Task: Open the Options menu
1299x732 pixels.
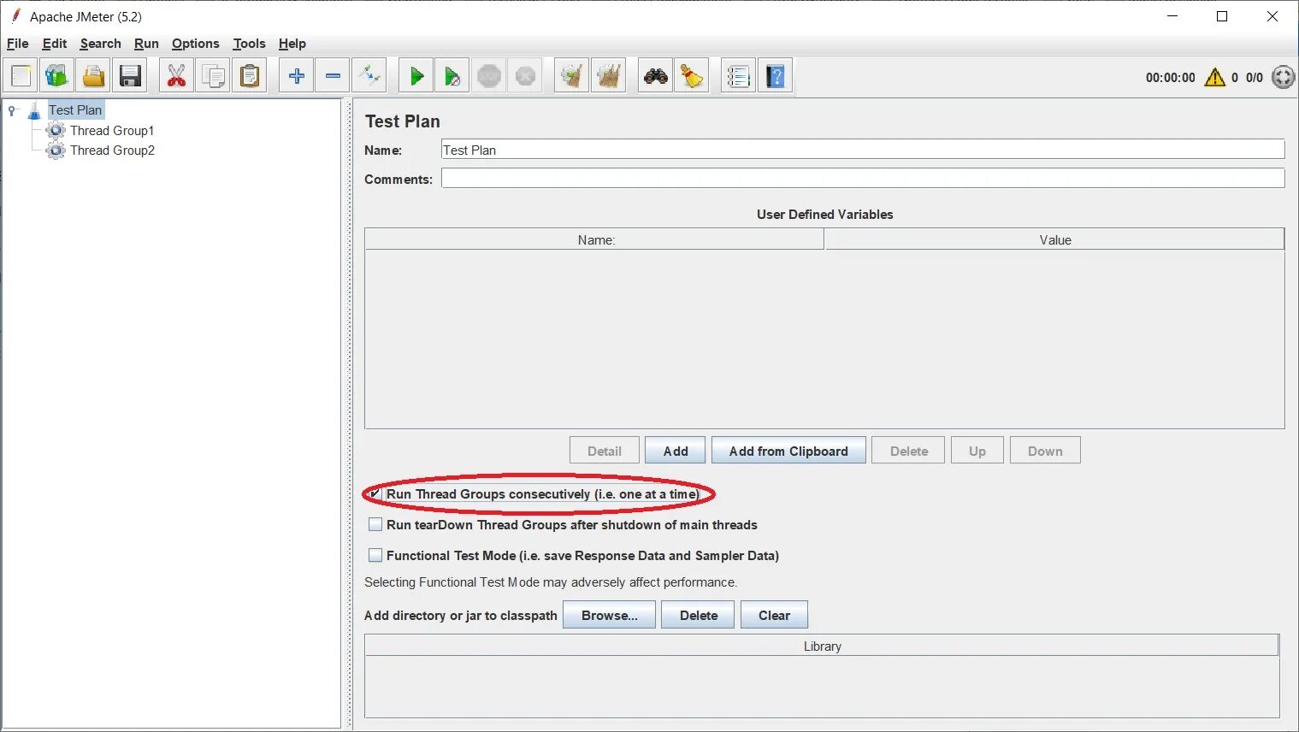Action: click(x=195, y=44)
